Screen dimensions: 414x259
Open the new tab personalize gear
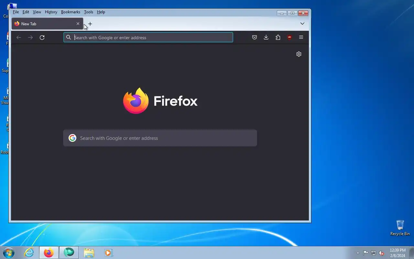tap(299, 54)
